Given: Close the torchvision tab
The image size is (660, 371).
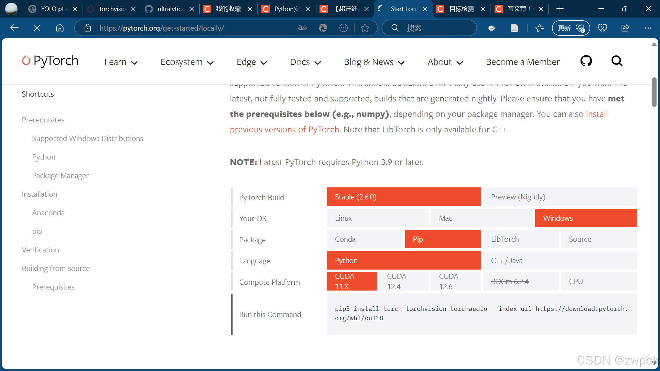Looking at the screenshot, I should (x=133, y=9).
